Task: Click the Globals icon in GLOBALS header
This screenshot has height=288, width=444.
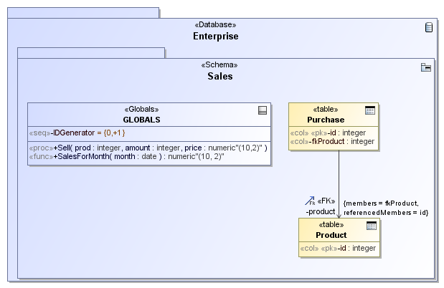Action: [263, 110]
